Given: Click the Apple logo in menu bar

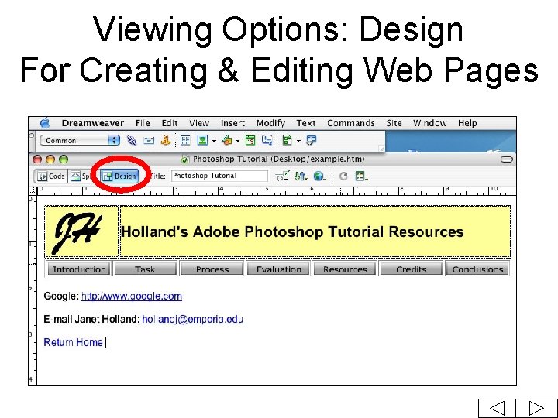Looking at the screenshot, I should coord(45,123).
